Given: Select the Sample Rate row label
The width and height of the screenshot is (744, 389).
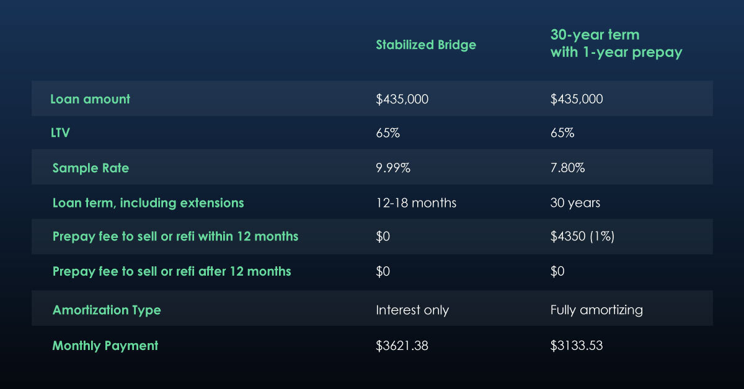Looking at the screenshot, I should click(91, 168).
